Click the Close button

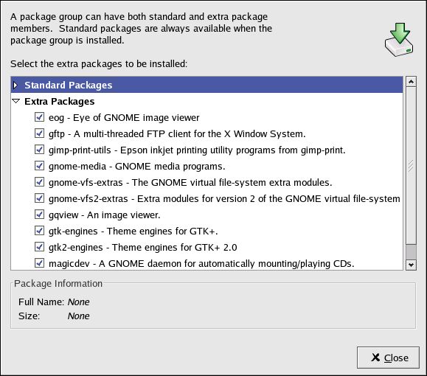pos(388,358)
